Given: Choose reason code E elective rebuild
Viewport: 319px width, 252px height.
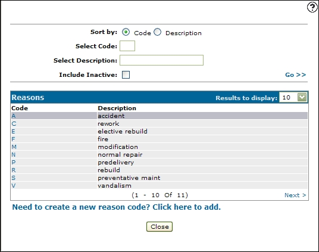Looking at the screenshot, I should [13, 132].
